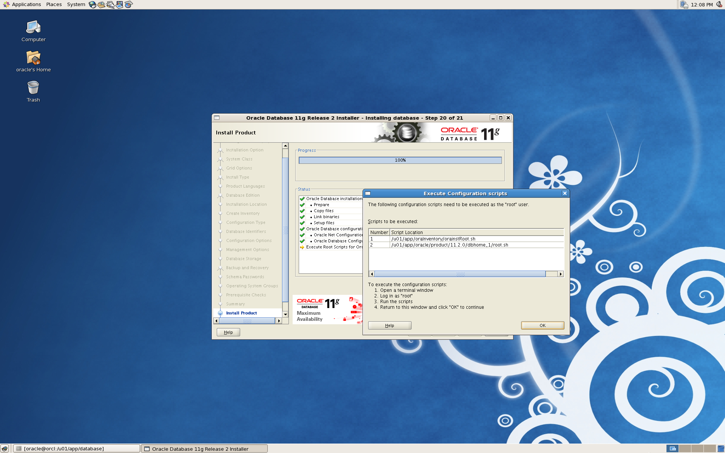Click OK to confirm configuration scripts
Image resolution: width=725 pixels, height=453 pixels.
coord(542,325)
